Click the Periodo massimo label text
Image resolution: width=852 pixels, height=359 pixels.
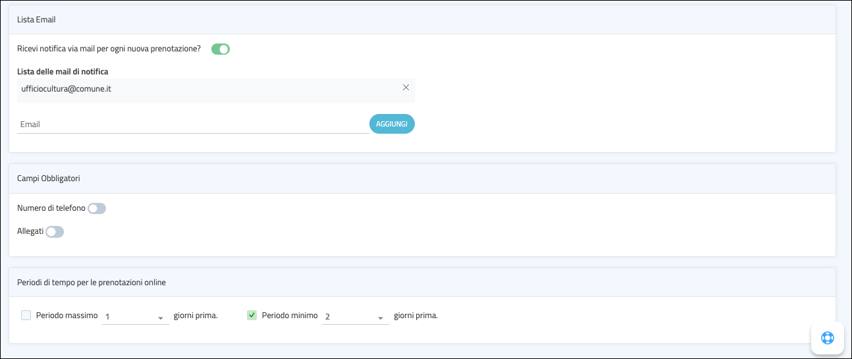click(67, 316)
